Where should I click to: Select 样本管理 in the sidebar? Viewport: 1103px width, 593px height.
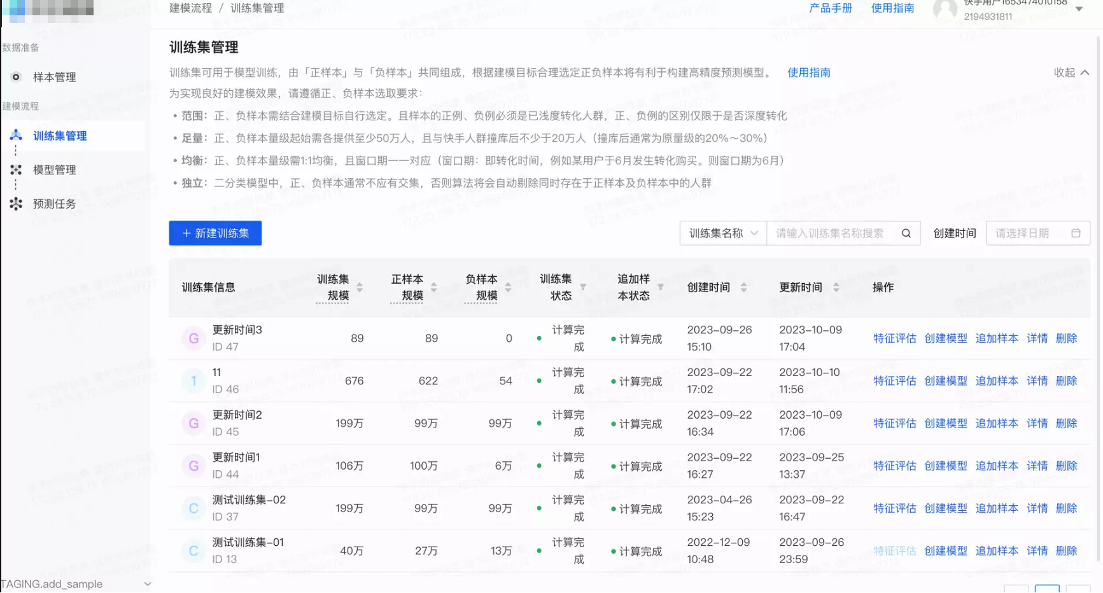click(54, 76)
